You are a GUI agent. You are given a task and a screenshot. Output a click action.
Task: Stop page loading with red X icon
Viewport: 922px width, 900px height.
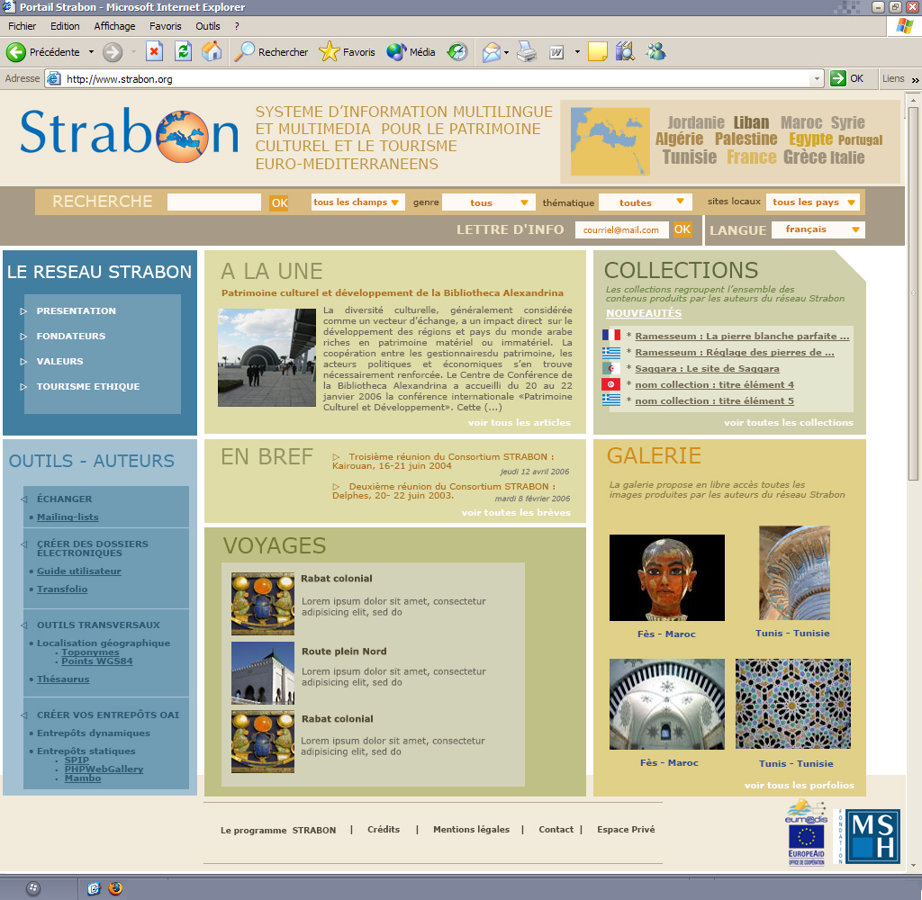click(x=154, y=51)
